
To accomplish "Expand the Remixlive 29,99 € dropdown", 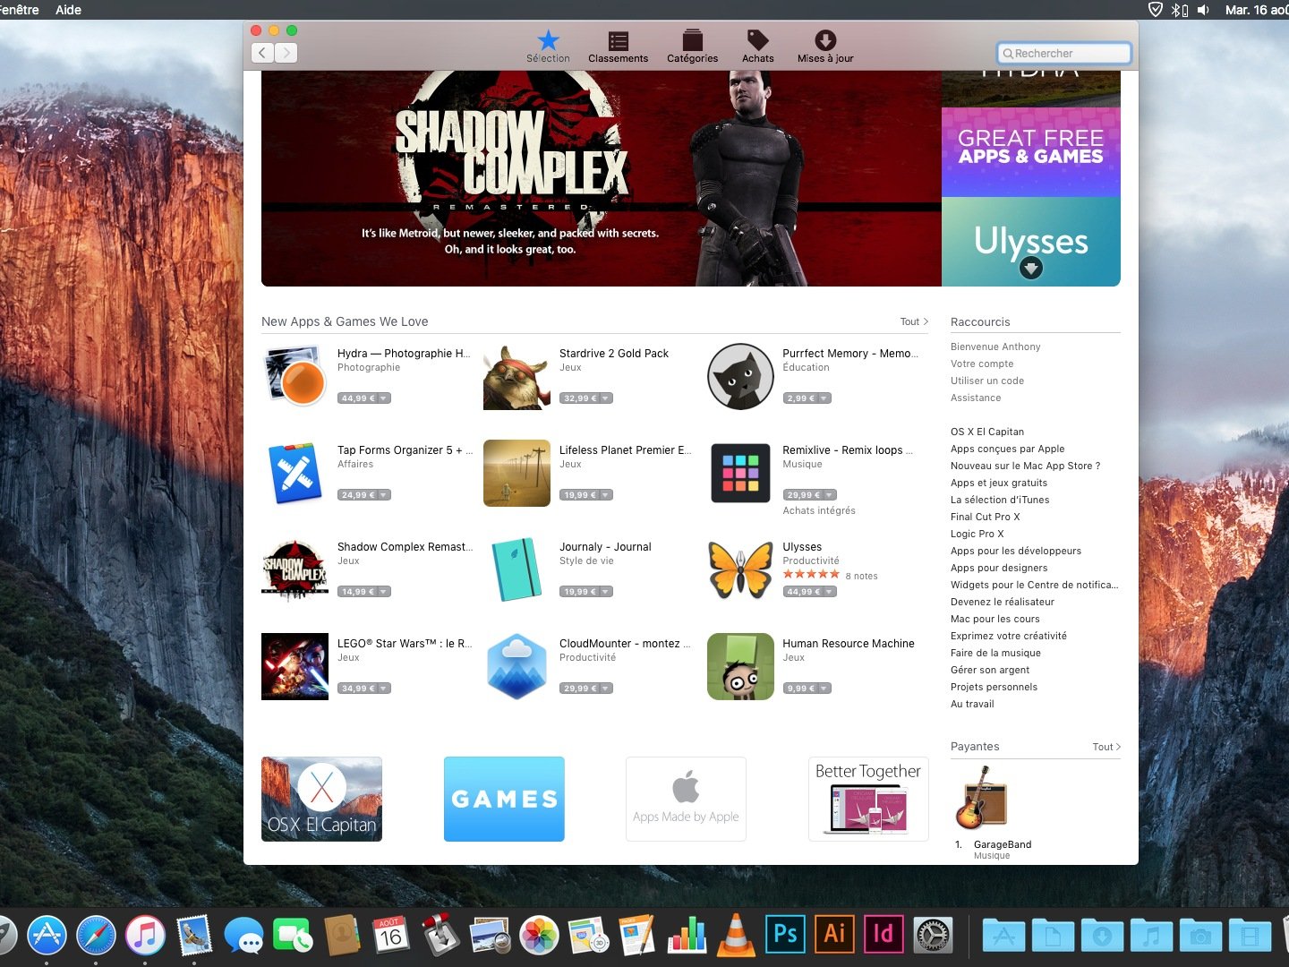I will [829, 495].
